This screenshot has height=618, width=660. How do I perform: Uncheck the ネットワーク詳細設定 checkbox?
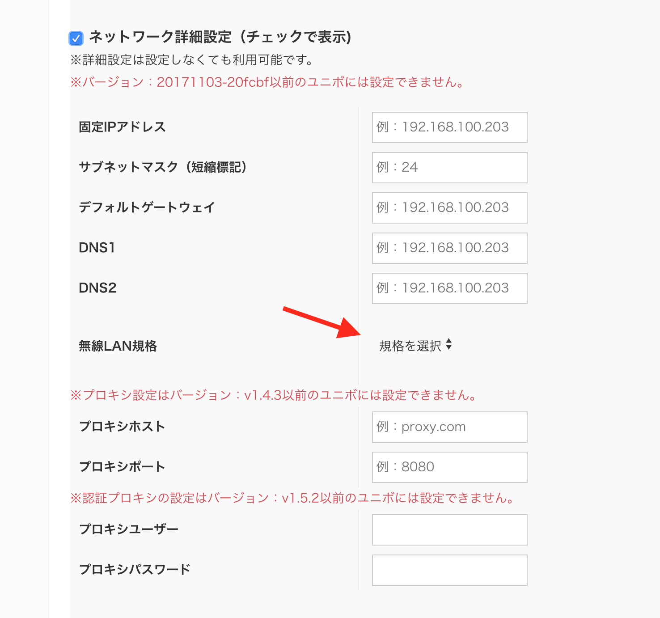click(x=76, y=38)
